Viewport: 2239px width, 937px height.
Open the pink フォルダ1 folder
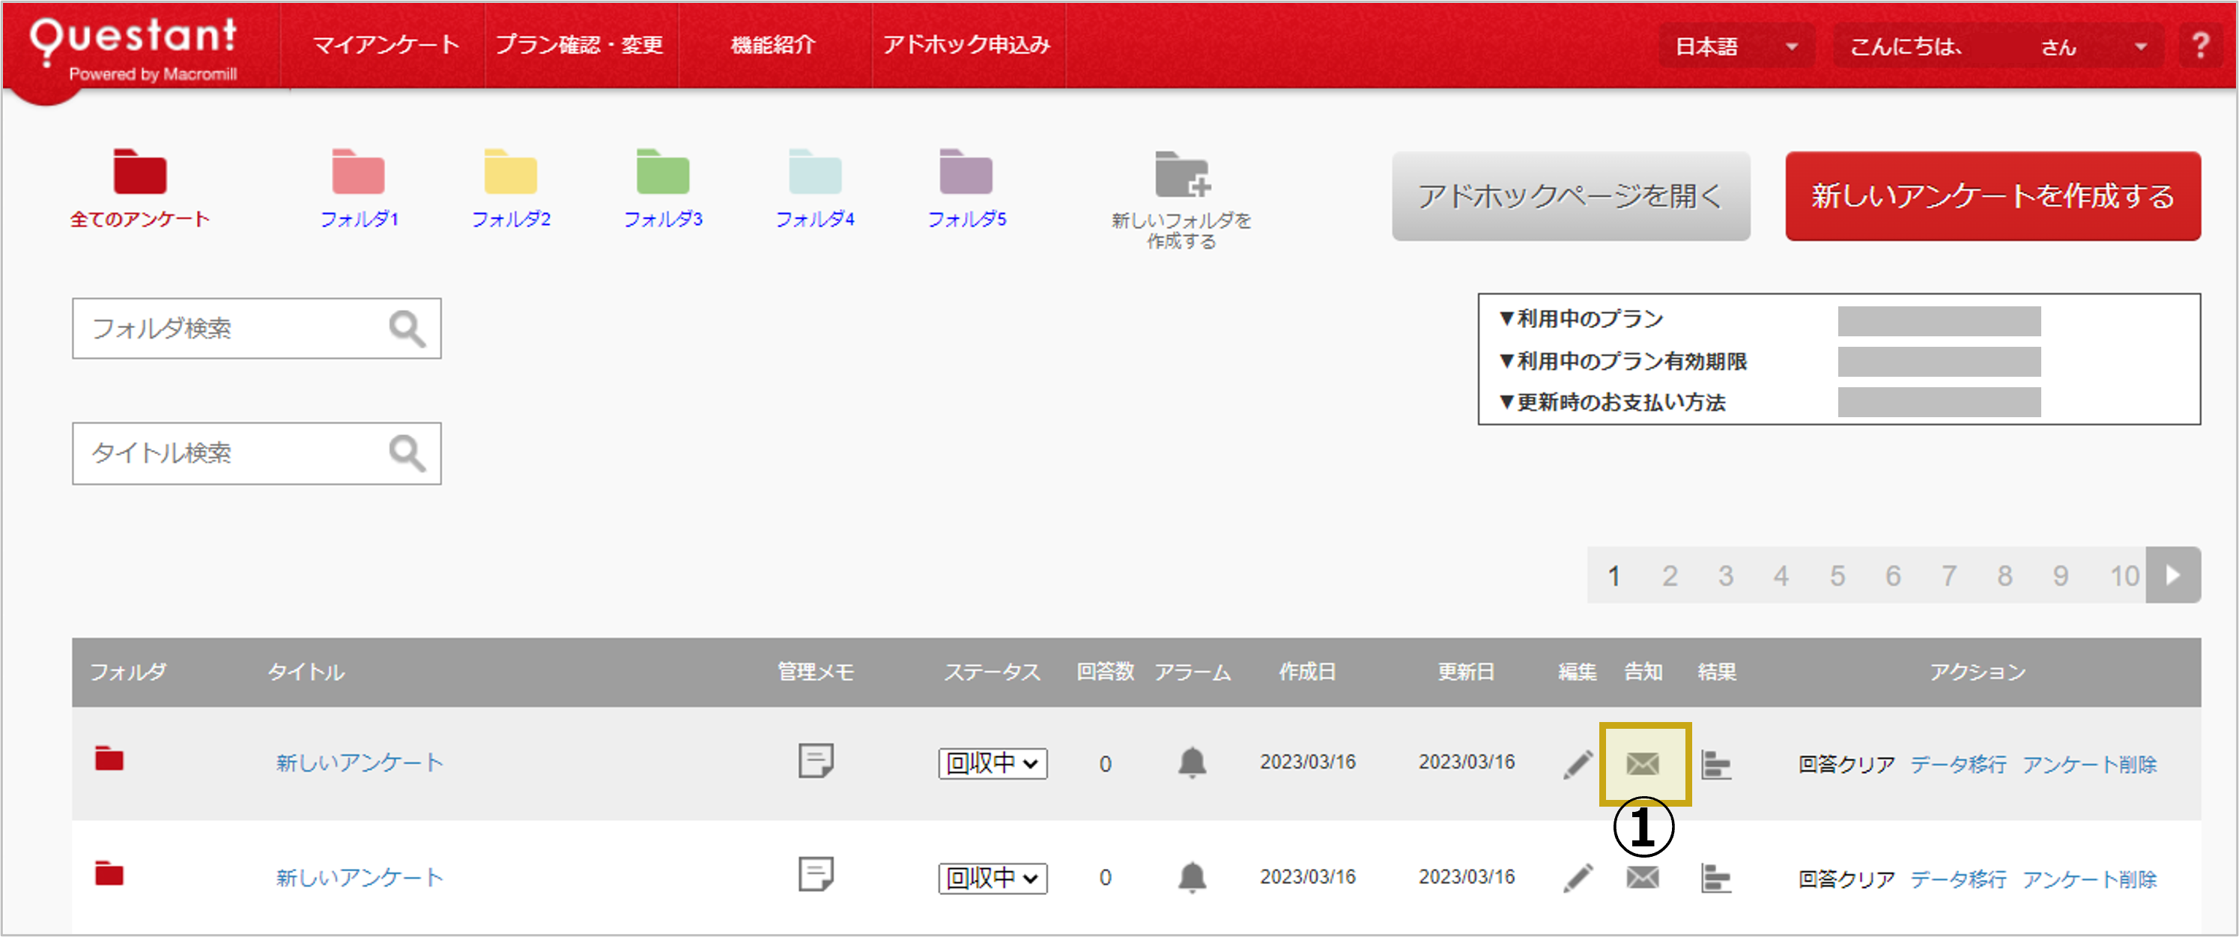coord(358,172)
